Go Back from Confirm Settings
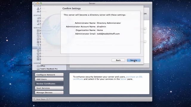Screen dimensions: 191x107 point(118,60)
